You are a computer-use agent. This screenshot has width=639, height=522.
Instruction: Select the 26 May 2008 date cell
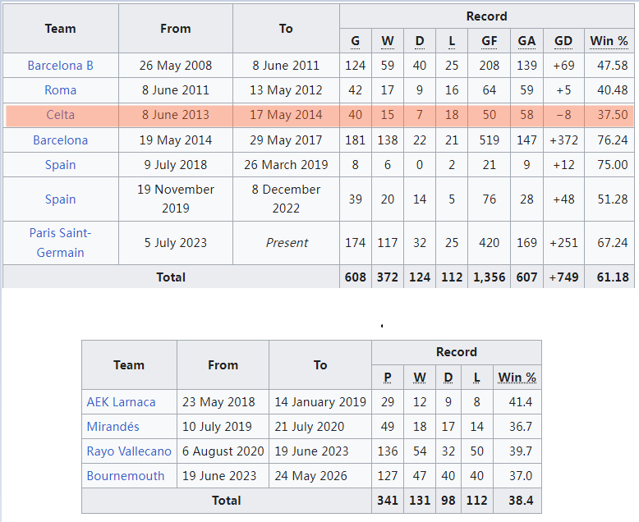click(x=176, y=66)
